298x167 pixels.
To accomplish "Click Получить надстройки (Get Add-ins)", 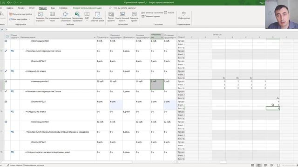I will [20, 14].
